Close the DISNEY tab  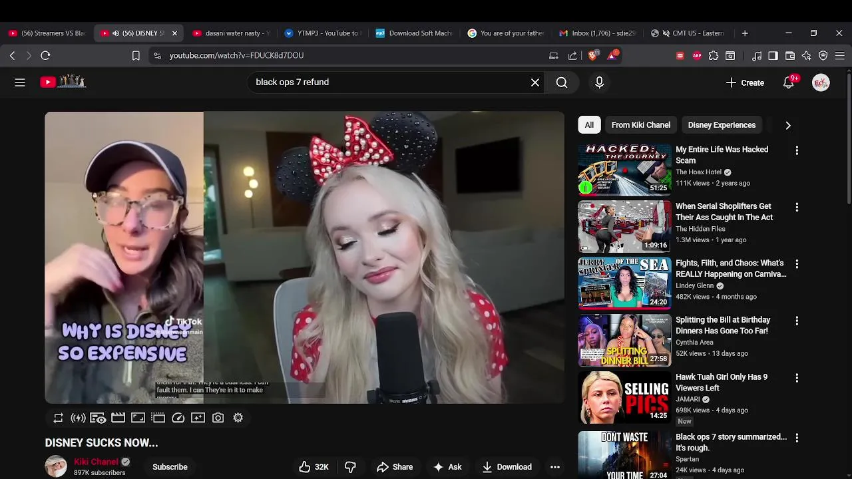[x=175, y=33]
